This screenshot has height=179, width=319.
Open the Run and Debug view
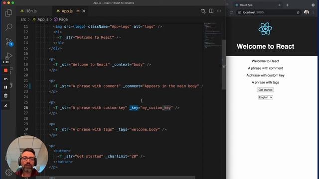tap(8, 56)
